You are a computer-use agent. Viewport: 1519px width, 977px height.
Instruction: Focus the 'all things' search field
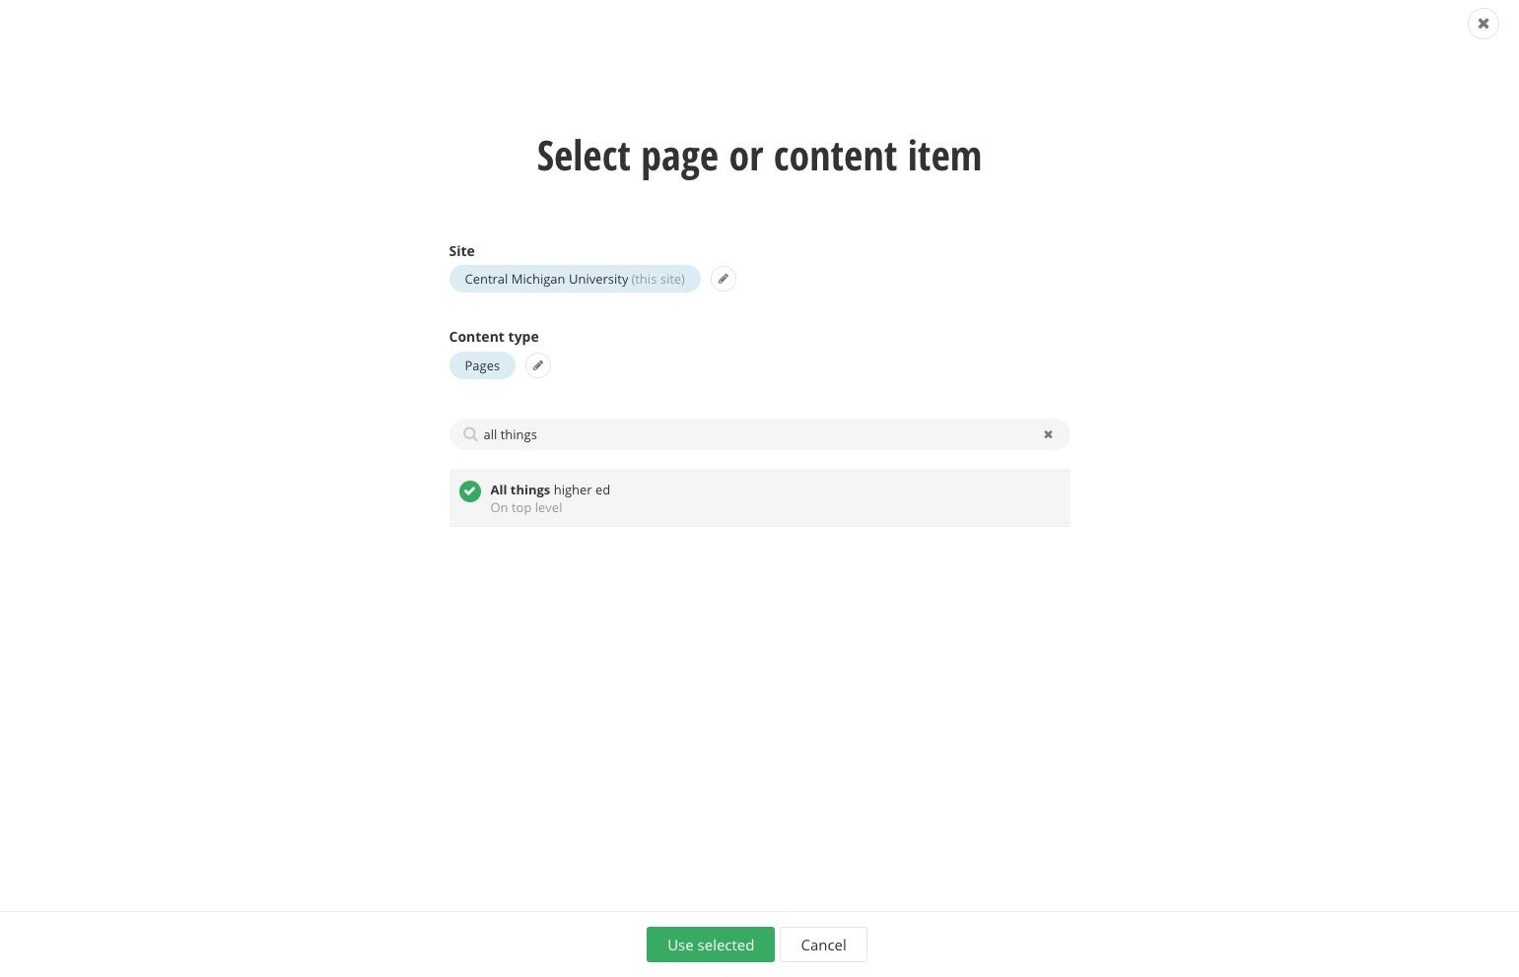(x=759, y=434)
